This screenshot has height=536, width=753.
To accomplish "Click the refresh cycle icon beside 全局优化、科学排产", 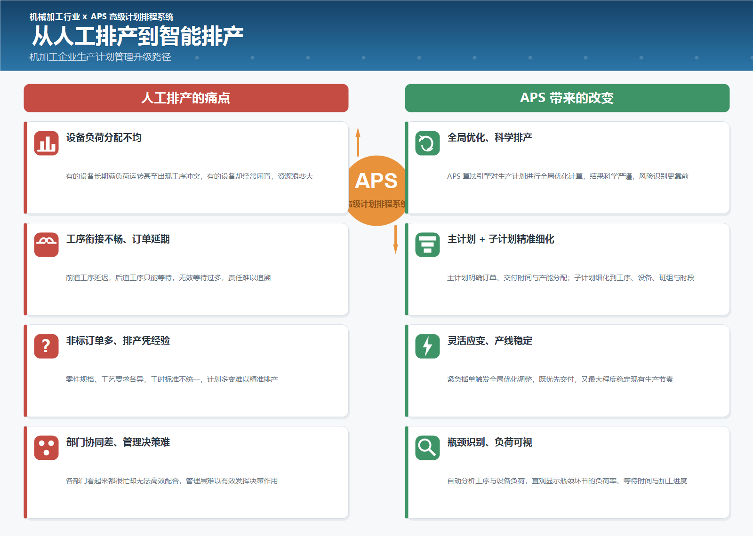I will [x=427, y=143].
